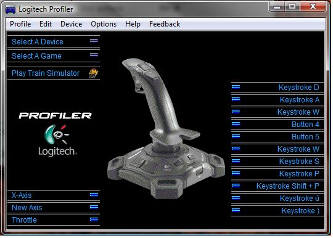Click the Select A Game label

tap(36, 56)
